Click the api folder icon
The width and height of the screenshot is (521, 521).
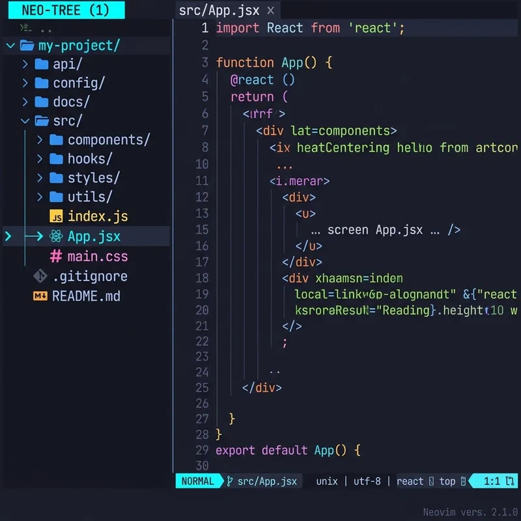coord(42,64)
